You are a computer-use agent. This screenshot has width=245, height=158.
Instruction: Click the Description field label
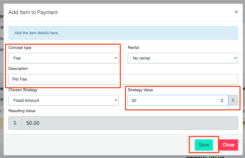click(x=18, y=69)
